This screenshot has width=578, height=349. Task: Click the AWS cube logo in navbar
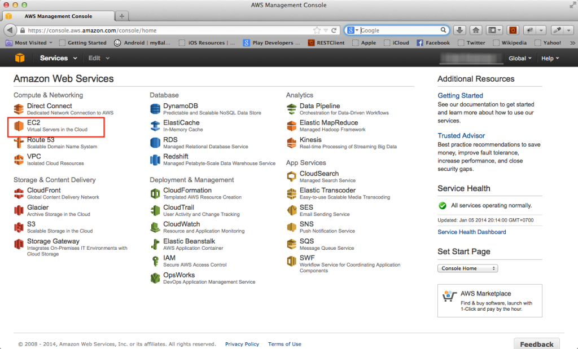20,58
